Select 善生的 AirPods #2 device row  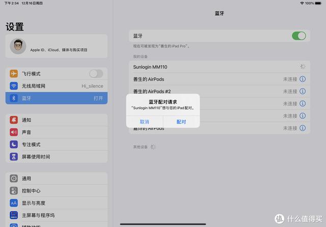(220, 91)
